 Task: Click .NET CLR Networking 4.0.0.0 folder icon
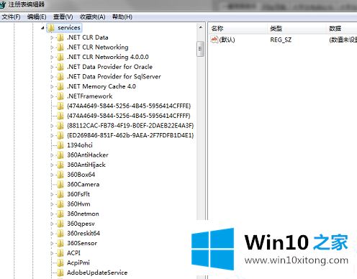pos(60,57)
